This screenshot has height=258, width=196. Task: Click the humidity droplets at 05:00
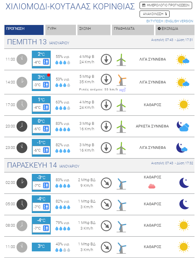(63, 207)
